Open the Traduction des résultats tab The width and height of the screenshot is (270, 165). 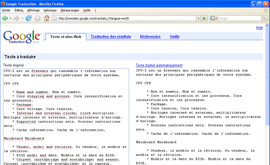(111, 36)
